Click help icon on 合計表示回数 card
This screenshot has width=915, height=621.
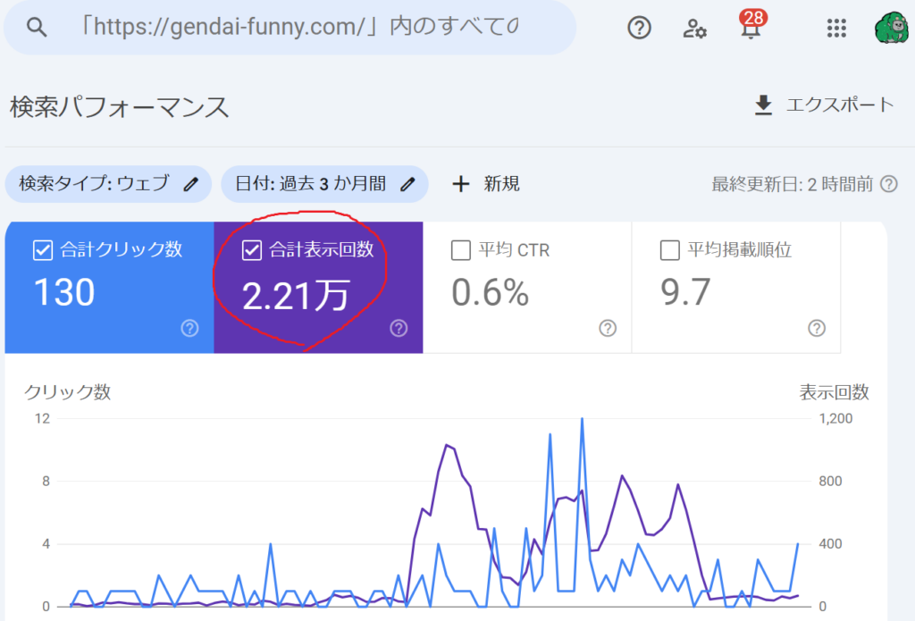399,328
